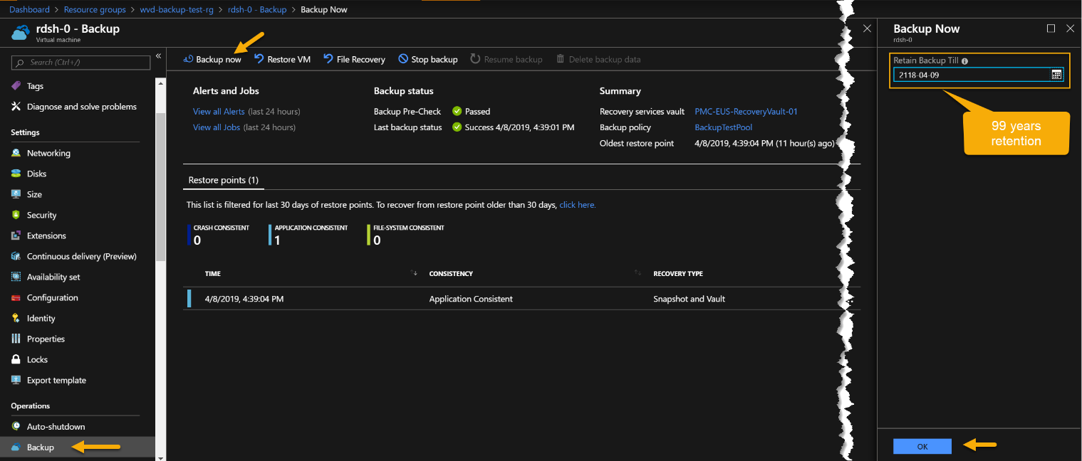Screen dimensions: 1082x461
Task: Open the calendar picker for Retain Backup Till
Action: click(1056, 75)
